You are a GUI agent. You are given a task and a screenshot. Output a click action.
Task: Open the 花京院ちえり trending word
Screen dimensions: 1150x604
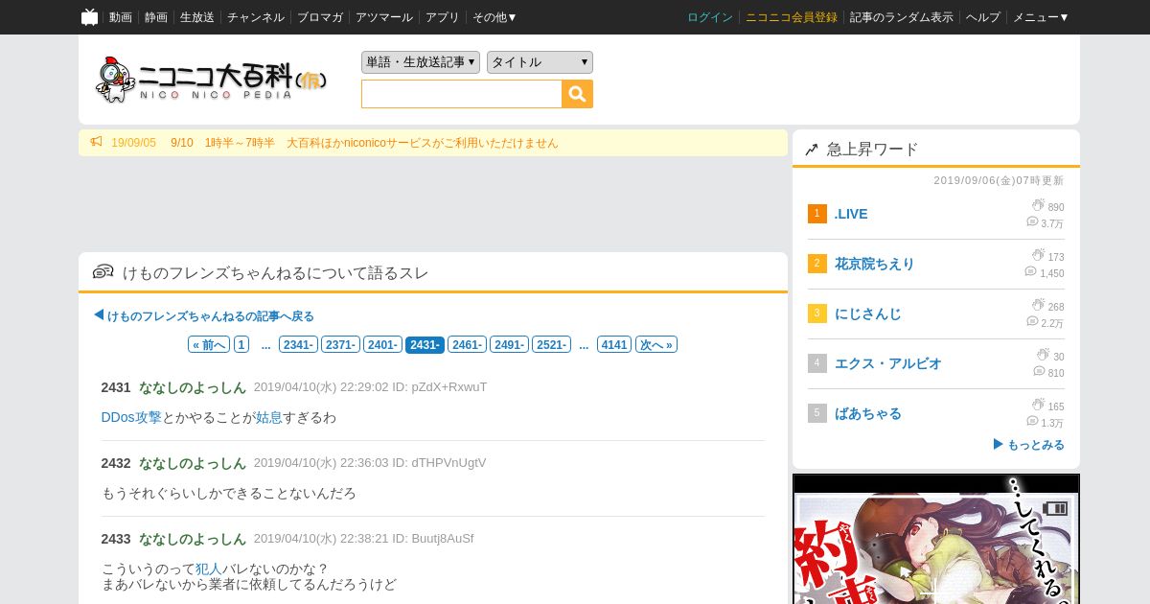pyautogui.click(x=875, y=264)
